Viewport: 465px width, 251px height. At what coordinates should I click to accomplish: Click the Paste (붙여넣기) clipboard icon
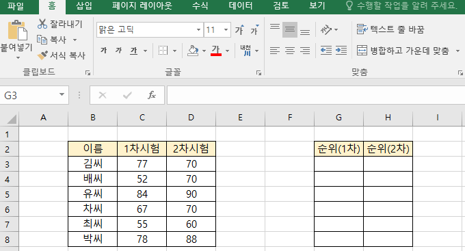[17, 30]
